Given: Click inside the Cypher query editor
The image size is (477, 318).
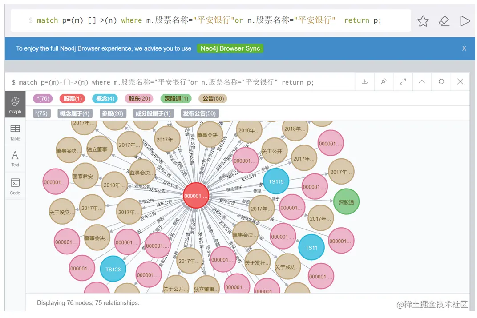Looking at the screenshot, I should click(210, 20).
